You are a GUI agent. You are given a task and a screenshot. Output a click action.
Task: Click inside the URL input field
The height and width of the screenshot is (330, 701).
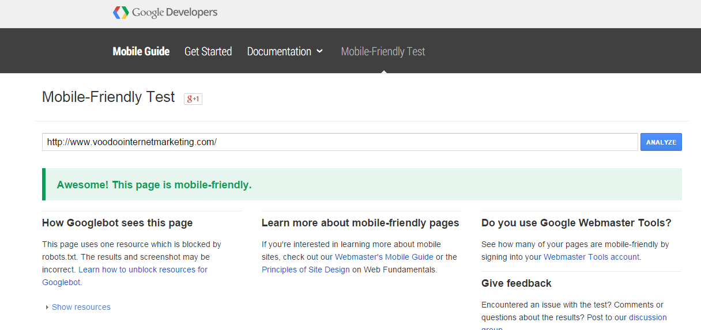pyautogui.click(x=340, y=142)
